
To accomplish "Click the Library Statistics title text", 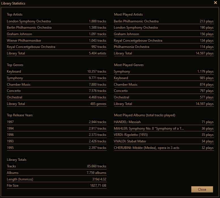I will pyautogui.click(x=13, y=3).
